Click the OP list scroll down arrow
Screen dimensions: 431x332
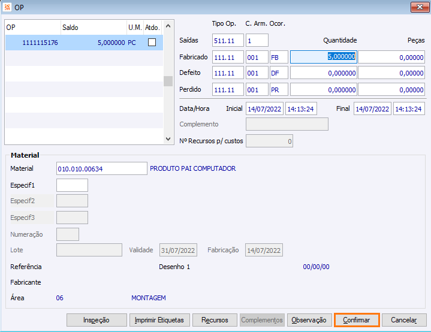click(168, 139)
